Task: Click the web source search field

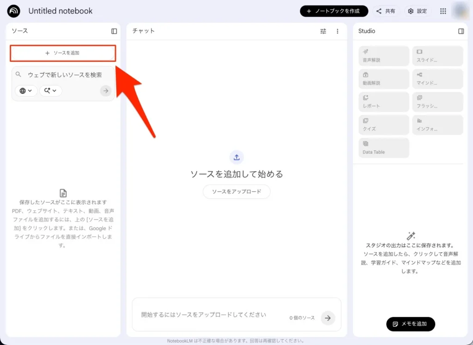Action: 65,75
